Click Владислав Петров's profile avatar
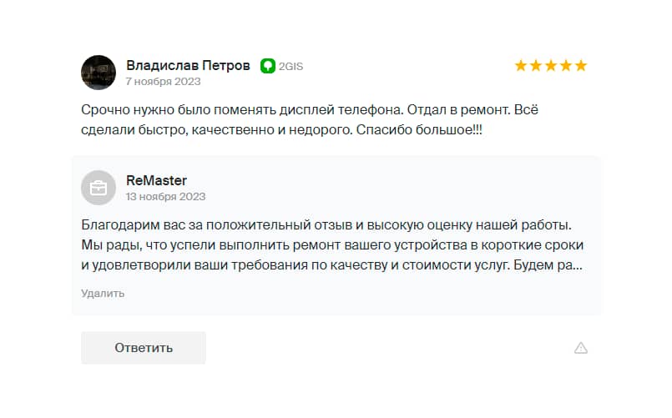This screenshot has width=672, height=418. (x=99, y=73)
